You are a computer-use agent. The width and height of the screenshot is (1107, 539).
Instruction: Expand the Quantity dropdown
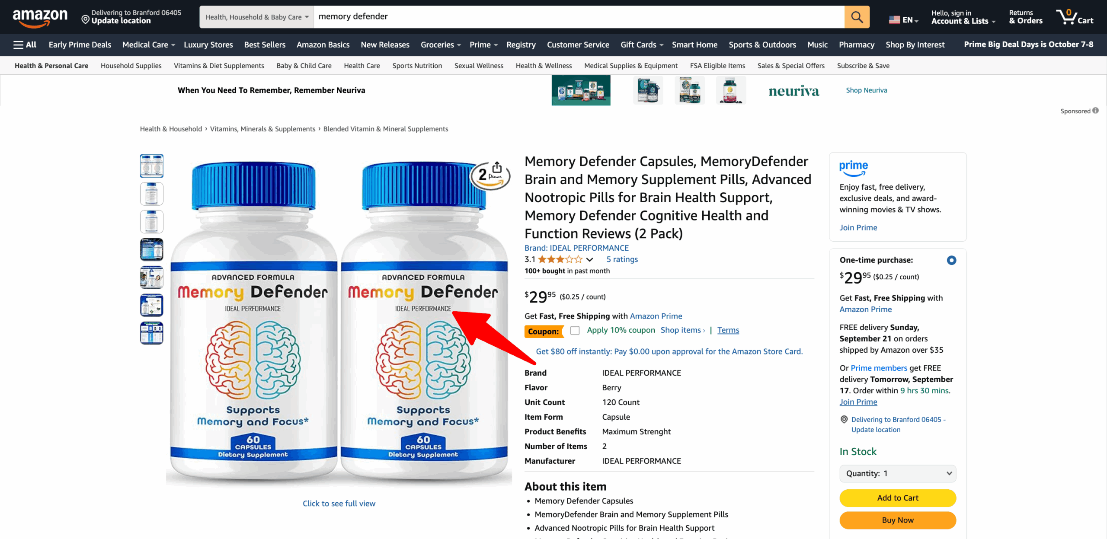coord(898,473)
